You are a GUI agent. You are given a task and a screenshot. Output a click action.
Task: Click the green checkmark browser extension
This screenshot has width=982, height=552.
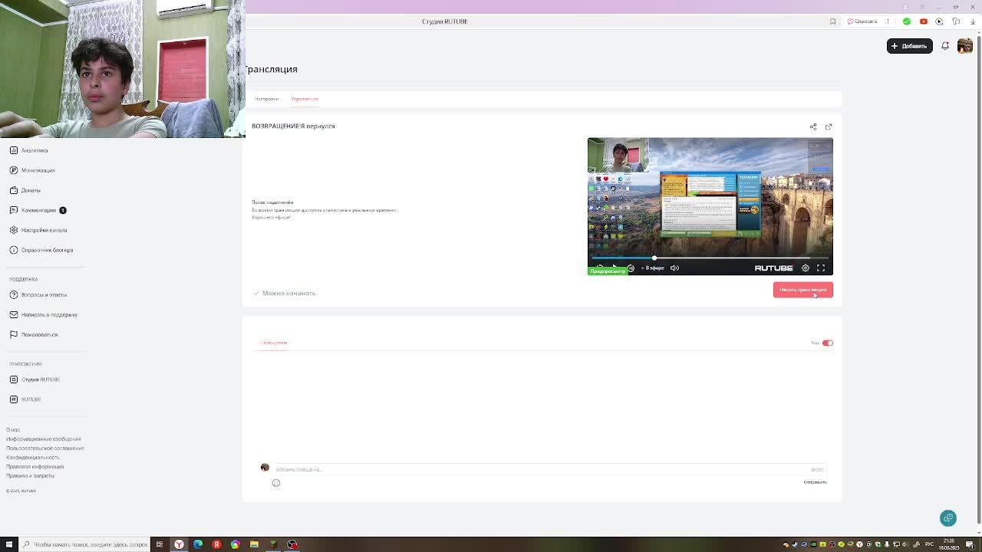[x=907, y=21]
